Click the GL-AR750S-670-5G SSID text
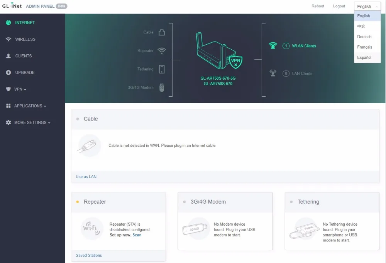Image resolution: width=386 pixels, height=263 pixels. click(218, 78)
